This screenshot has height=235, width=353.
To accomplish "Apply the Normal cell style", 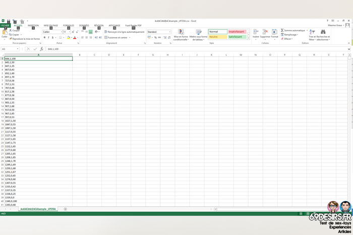I will click(218, 32).
